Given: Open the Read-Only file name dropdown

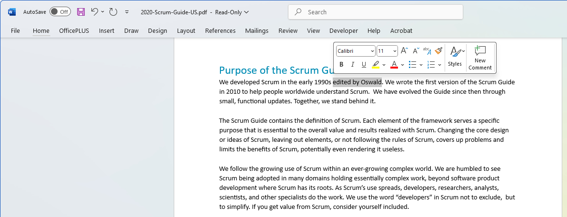Looking at the screenshot, I should (232, 12).
